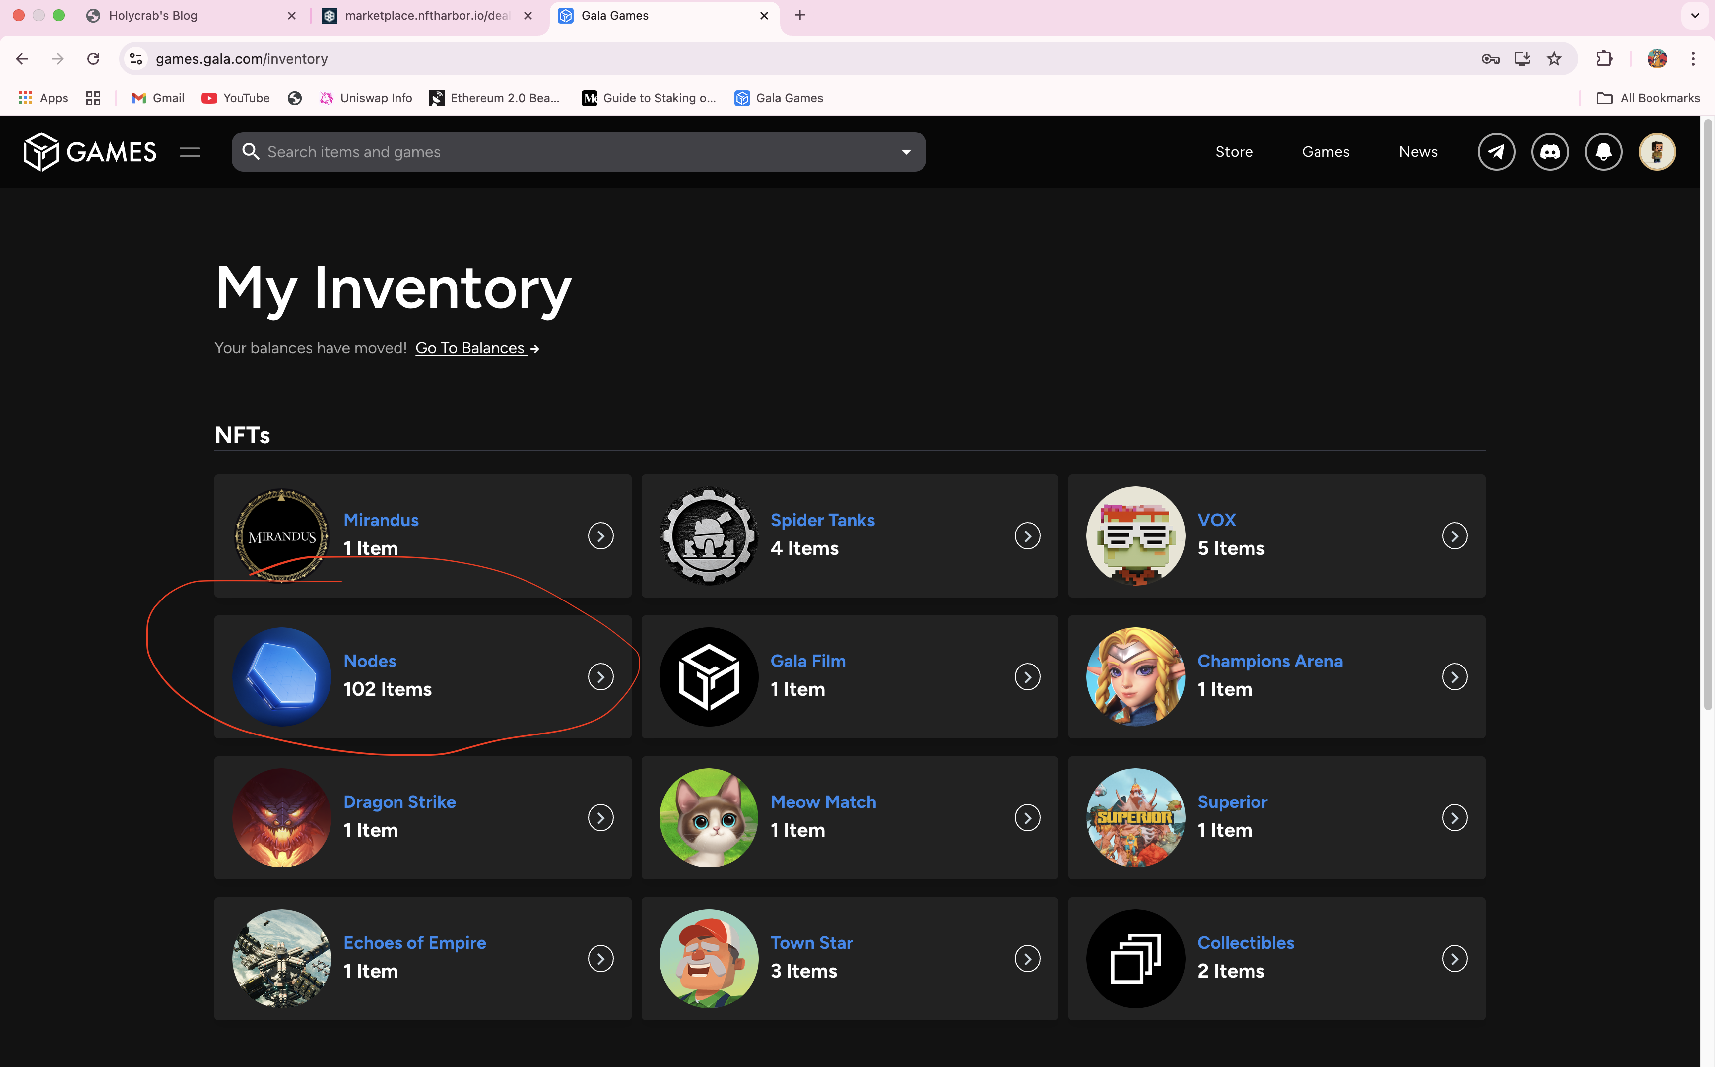Click the Spider Tanks gear icon

point(708,535)
